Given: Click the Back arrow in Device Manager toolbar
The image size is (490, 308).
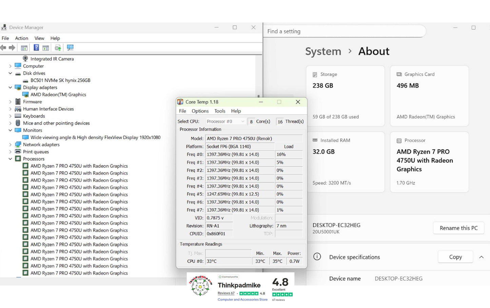Looking at the screenshot, I should point(3,47).
